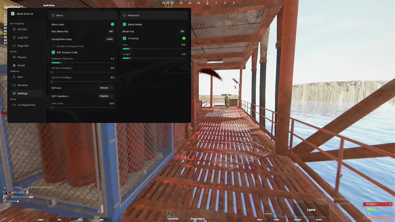This screenshot has height=222, width=395.
Task: Change the Mode Key M4 binding
Action: point(182,31)
